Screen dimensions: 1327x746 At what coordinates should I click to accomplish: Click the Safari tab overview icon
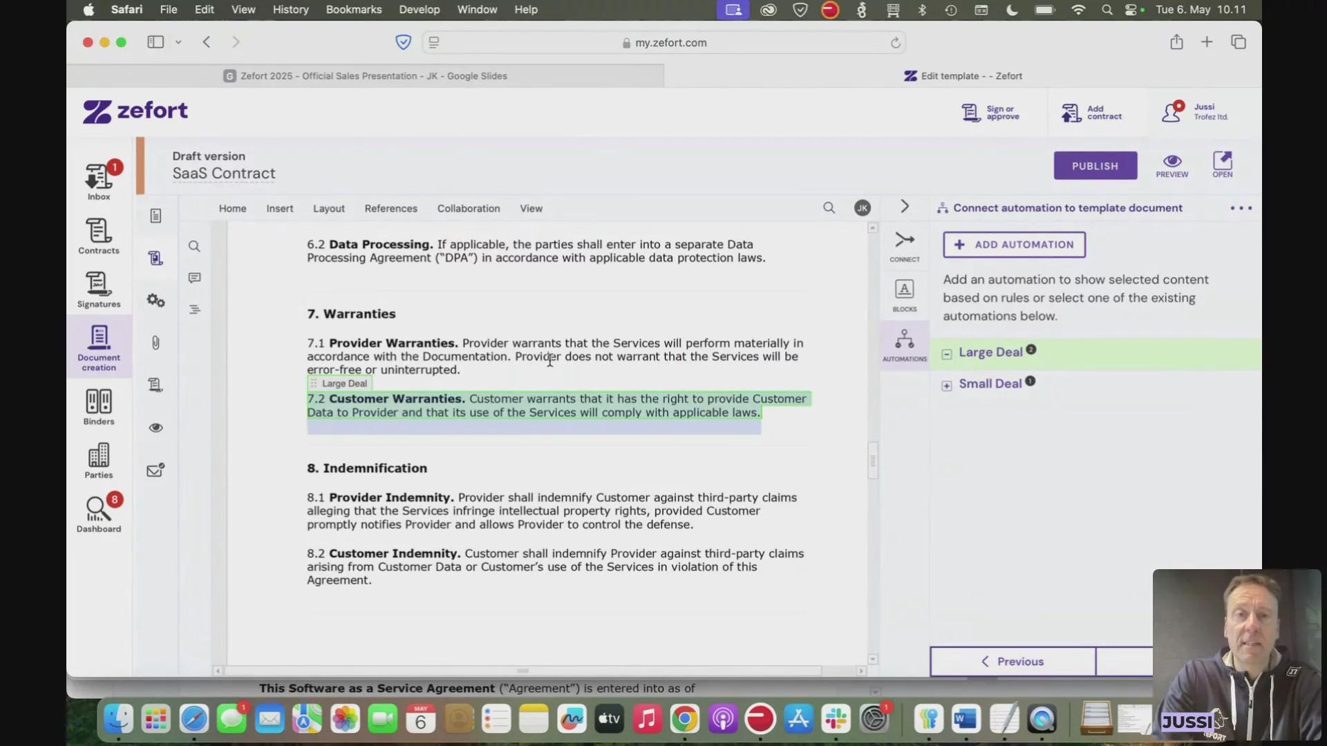coord(1238,42)
